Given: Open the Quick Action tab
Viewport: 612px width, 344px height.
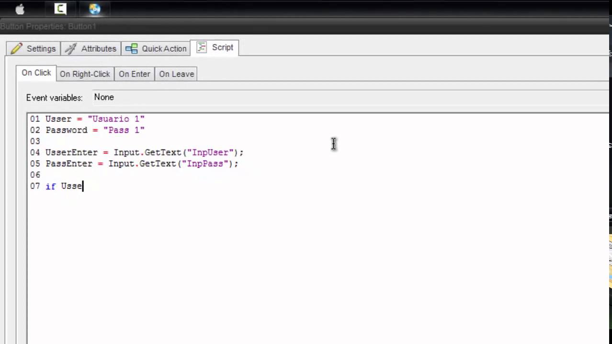Looking at the screenshot, I should click(156, 48).
